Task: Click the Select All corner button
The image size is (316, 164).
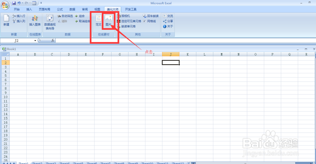Action: click(x=6, y=54)
